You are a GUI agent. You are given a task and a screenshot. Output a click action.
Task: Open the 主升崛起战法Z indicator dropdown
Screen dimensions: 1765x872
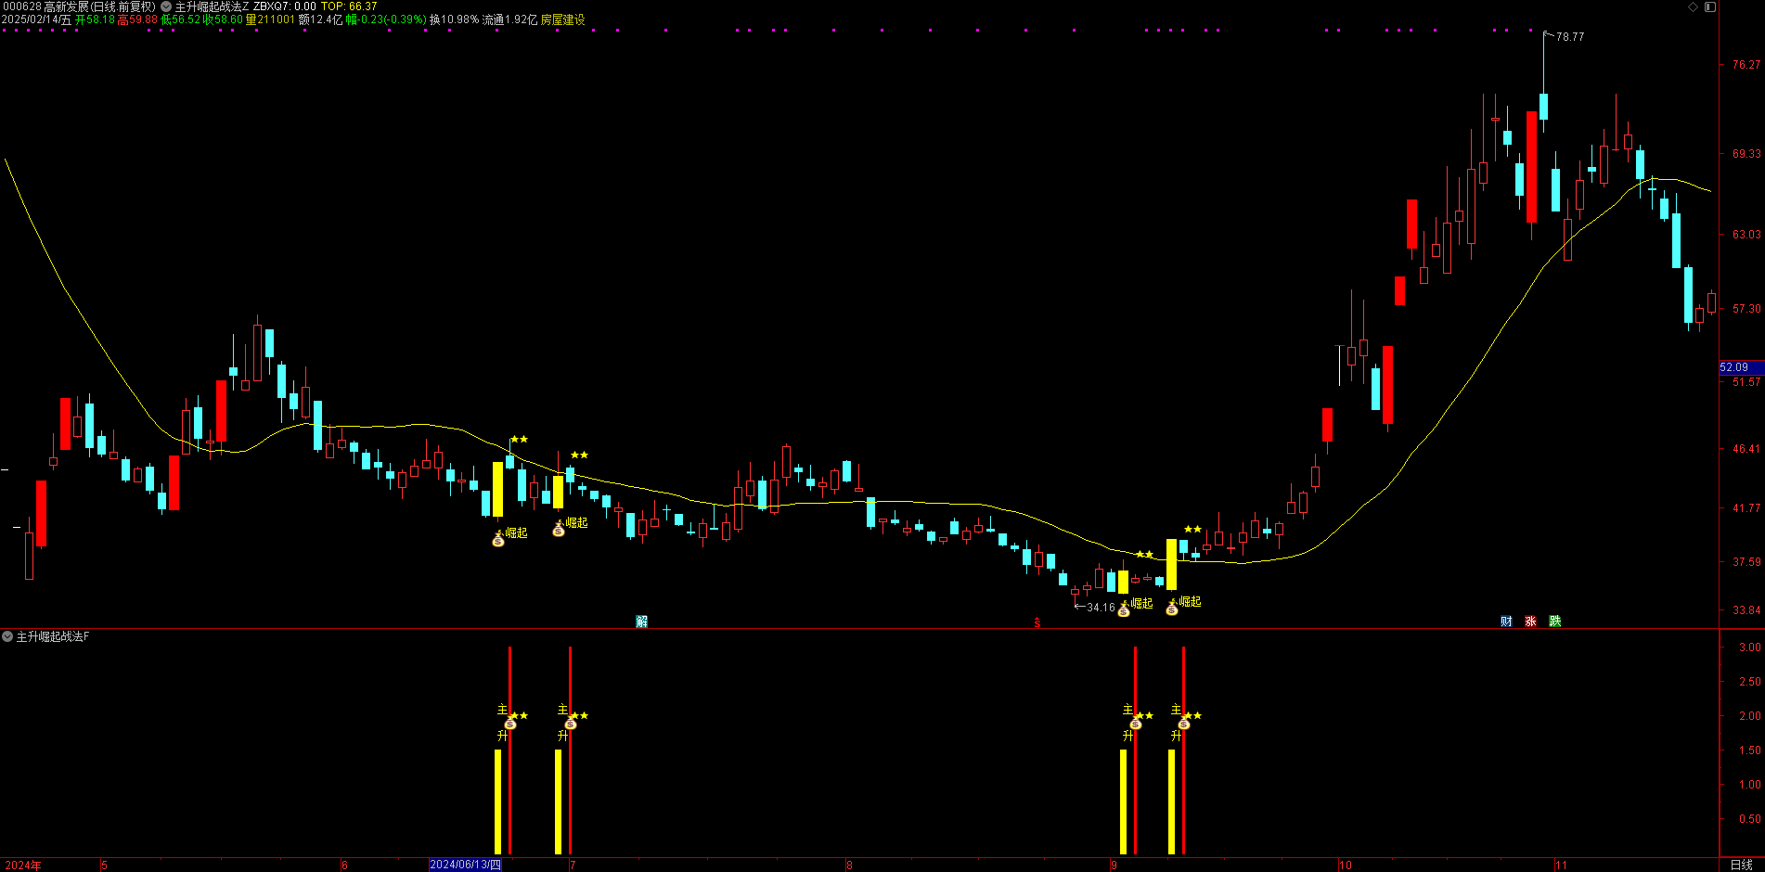[x=166, y=6]
